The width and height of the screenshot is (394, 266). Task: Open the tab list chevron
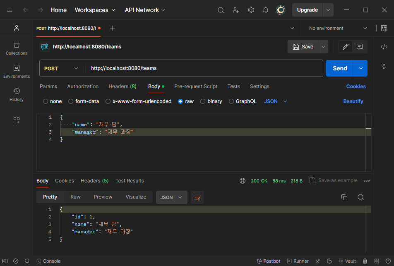(292, 28)
